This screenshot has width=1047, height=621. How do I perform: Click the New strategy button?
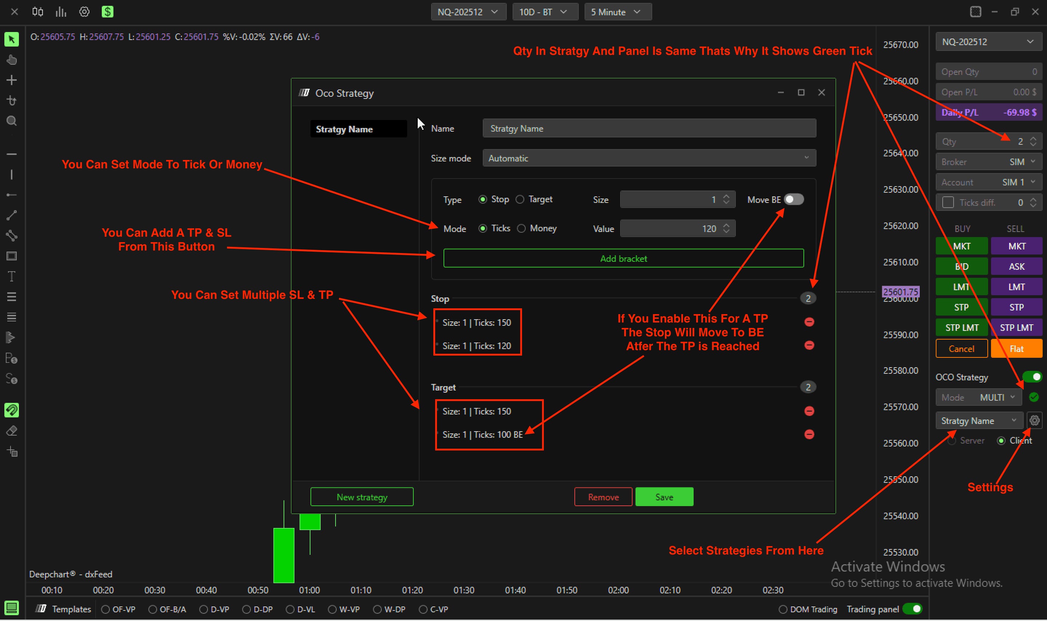tap(362, 497)
